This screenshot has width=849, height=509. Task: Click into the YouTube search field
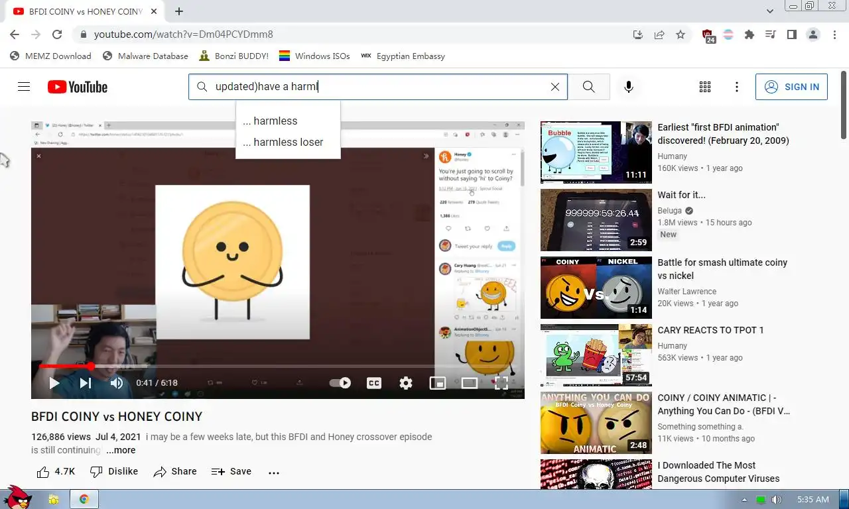click(378, 87)
